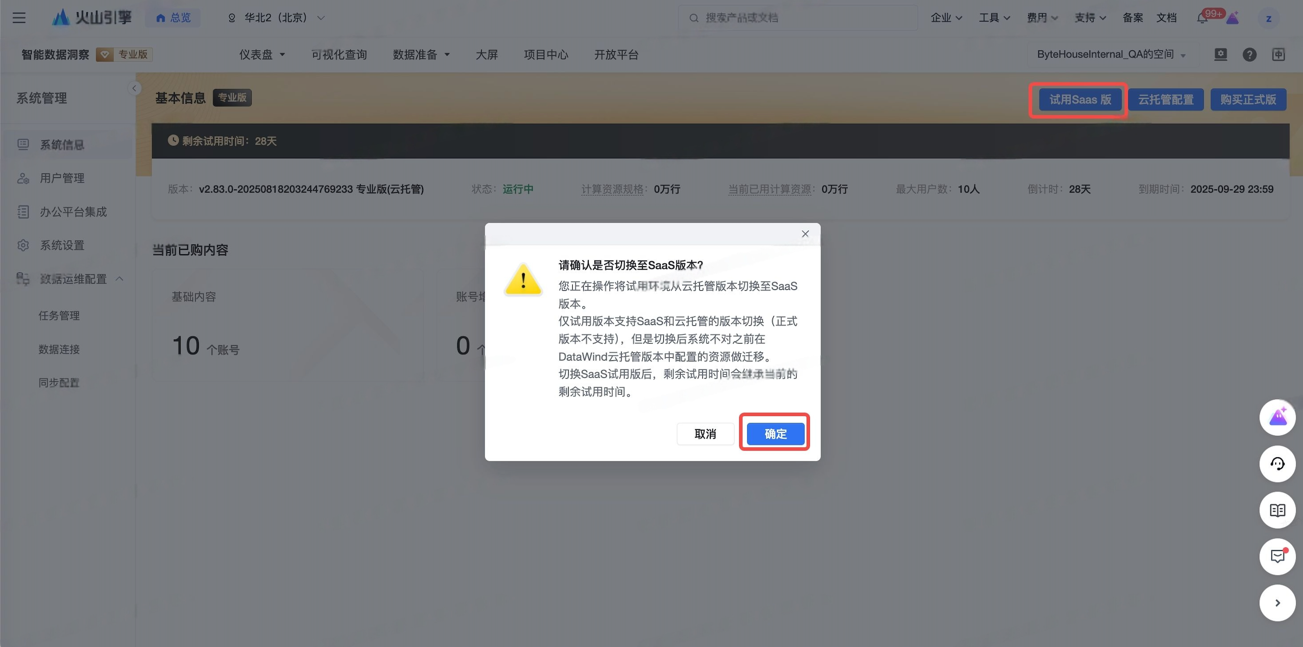This screenshot has height=647, width=1303.
Task: Open the 华北2 (北京) region dropdown
Action: pos(276,18)
